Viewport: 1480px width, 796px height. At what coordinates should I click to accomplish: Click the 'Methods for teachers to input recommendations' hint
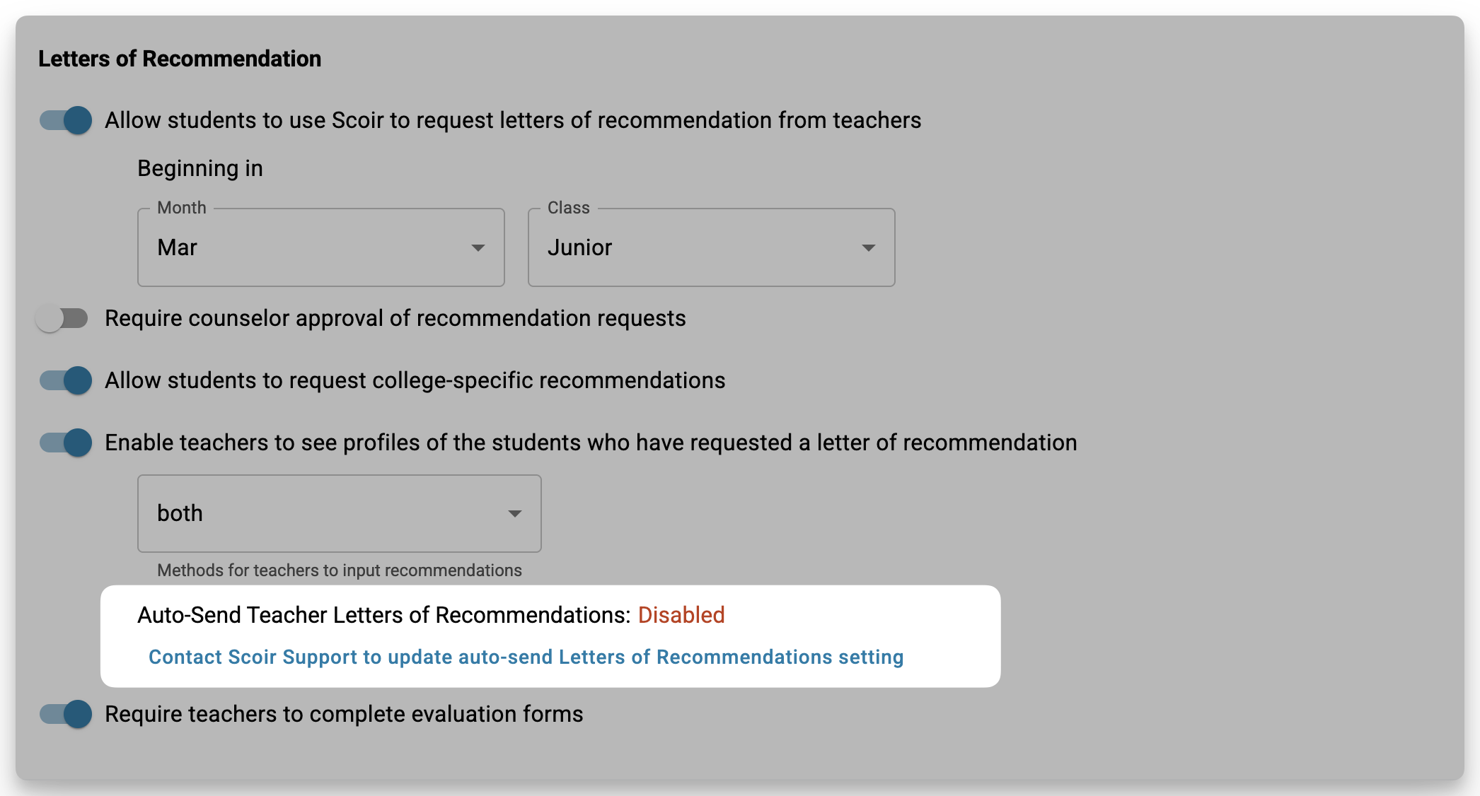coord(340,570)
